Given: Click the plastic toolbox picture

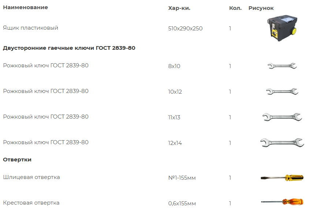Looking at the screenshot, I should [282, 28].
